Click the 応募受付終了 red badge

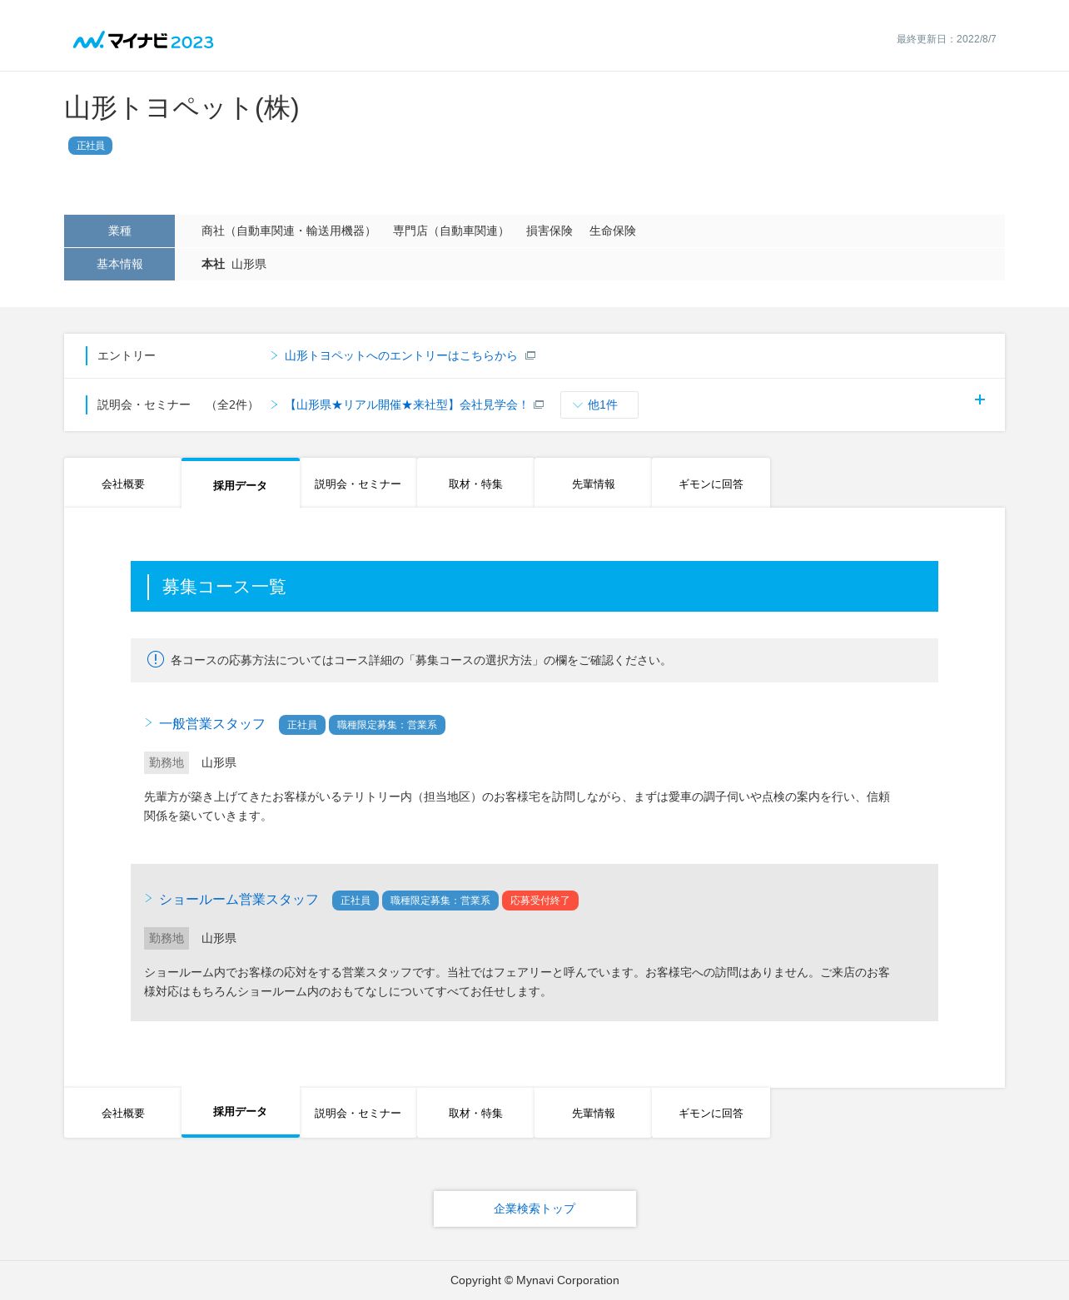click(540, 901)
